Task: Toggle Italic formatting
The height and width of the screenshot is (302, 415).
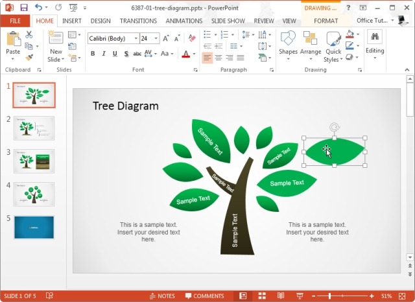Action: (x=104, y=54)
